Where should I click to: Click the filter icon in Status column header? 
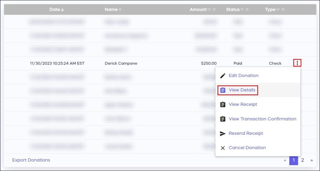tap(242, 10)
